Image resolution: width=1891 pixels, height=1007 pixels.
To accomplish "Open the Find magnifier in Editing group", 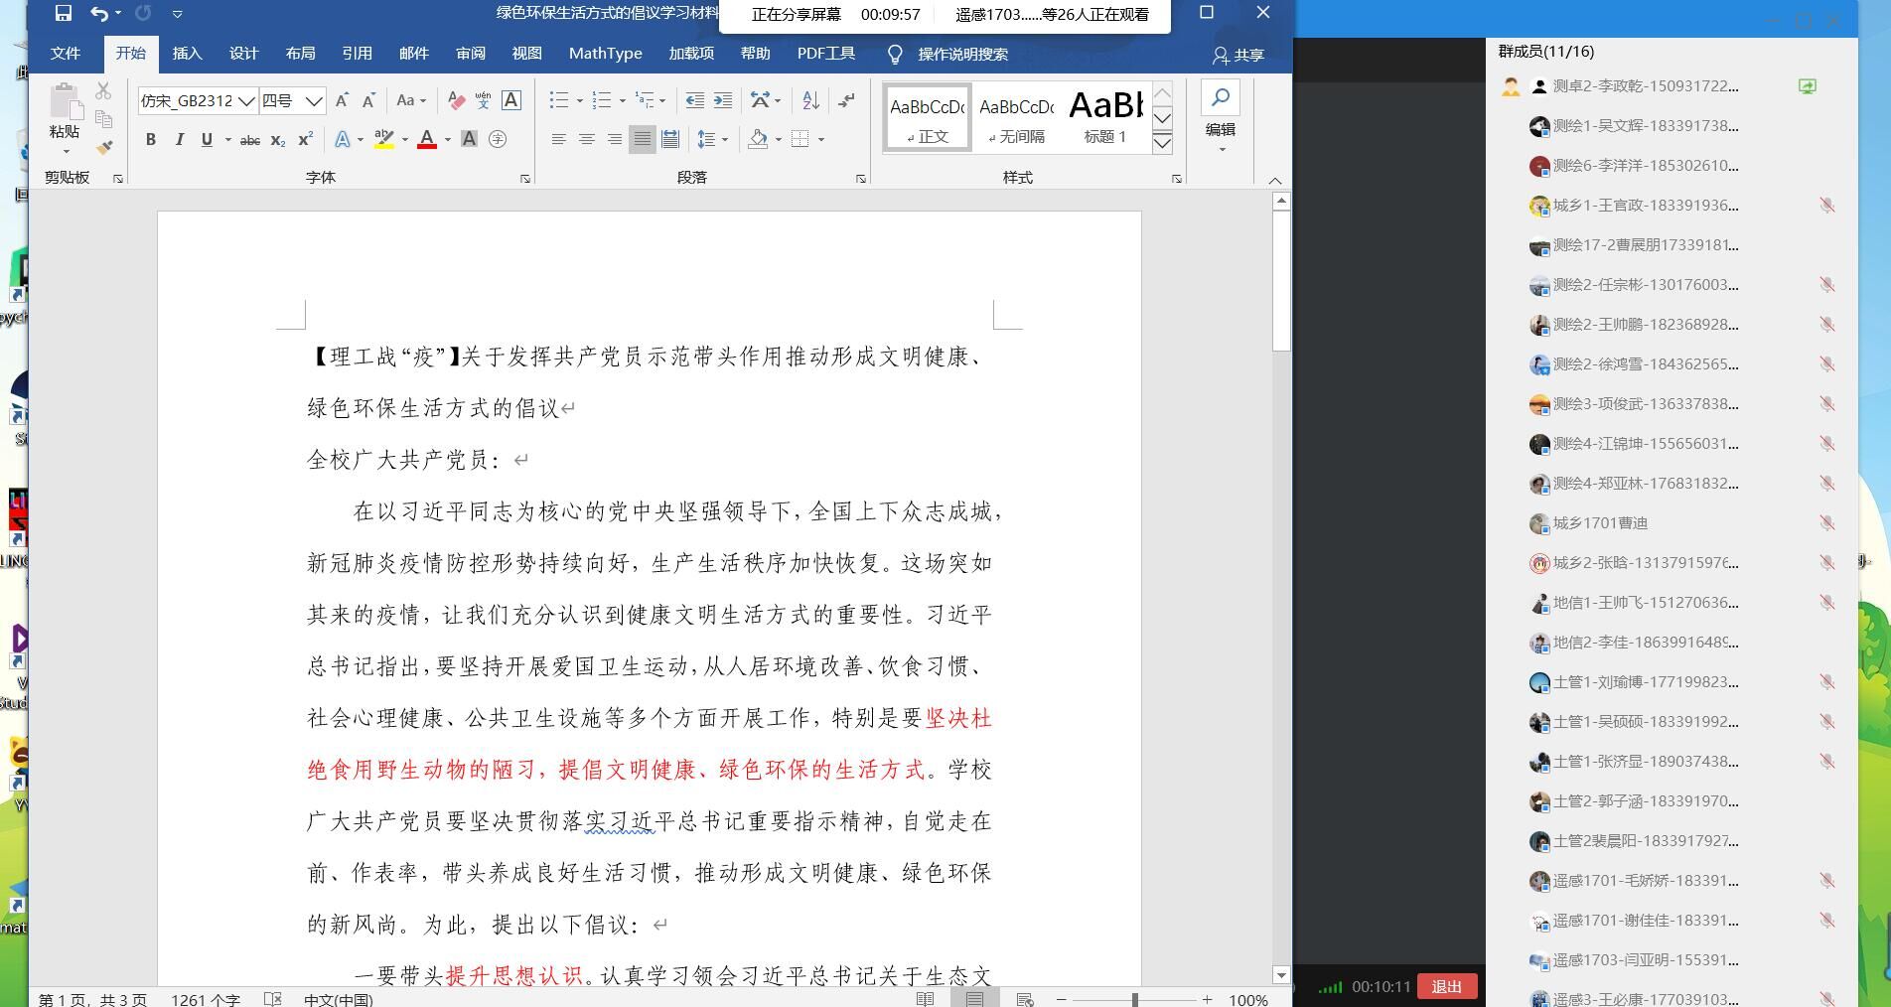I will pyautogui.click(x=1221, y=97).
